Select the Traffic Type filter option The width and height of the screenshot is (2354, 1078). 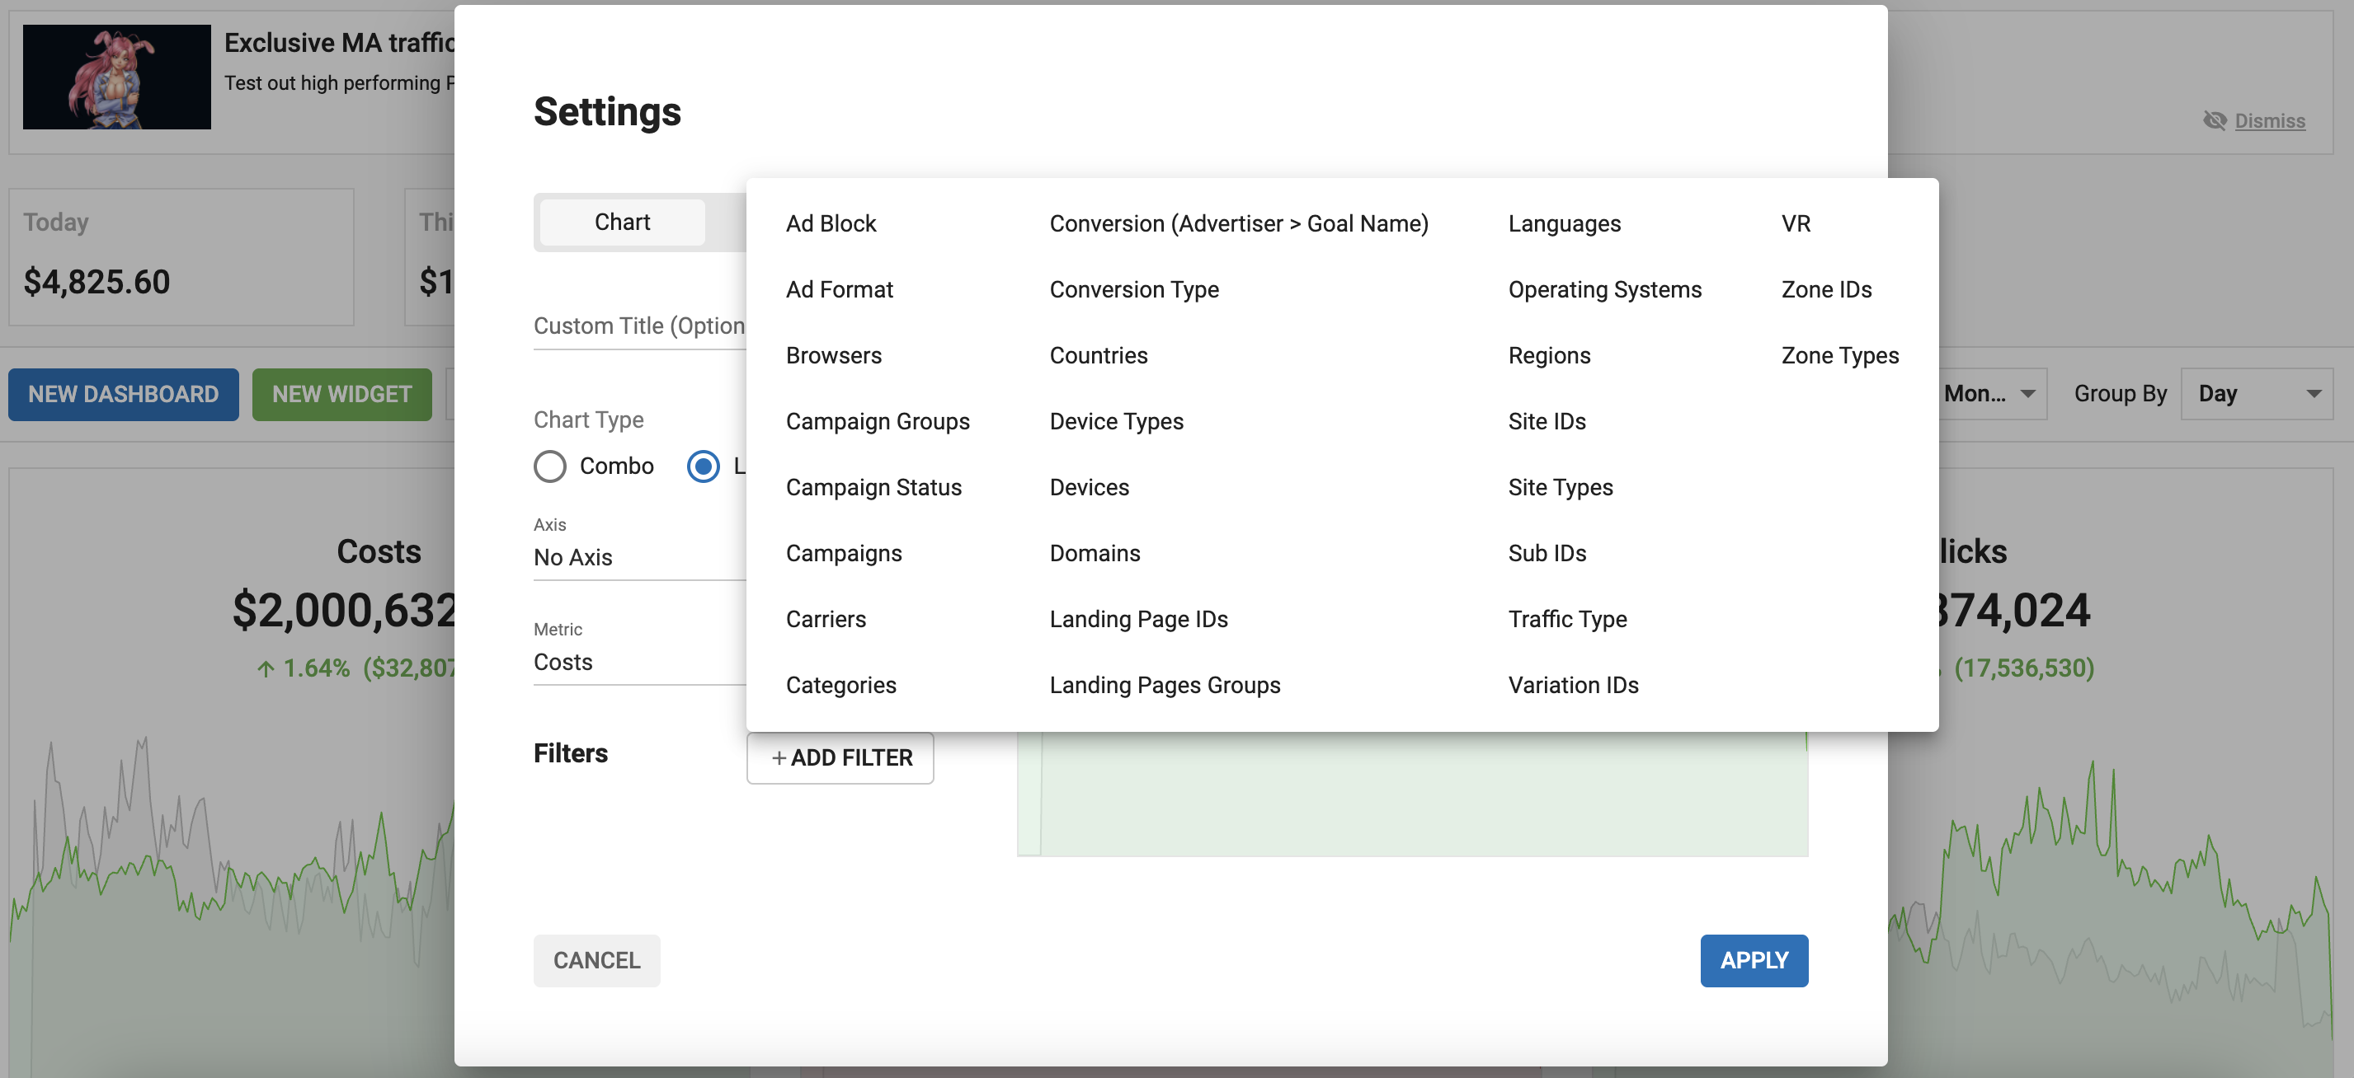tap(1569, 618)
